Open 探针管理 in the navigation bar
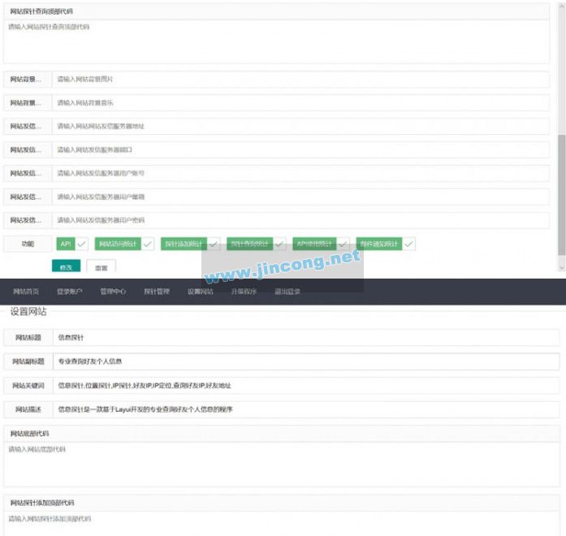This screenshot has width=566, height=536. 157,292
